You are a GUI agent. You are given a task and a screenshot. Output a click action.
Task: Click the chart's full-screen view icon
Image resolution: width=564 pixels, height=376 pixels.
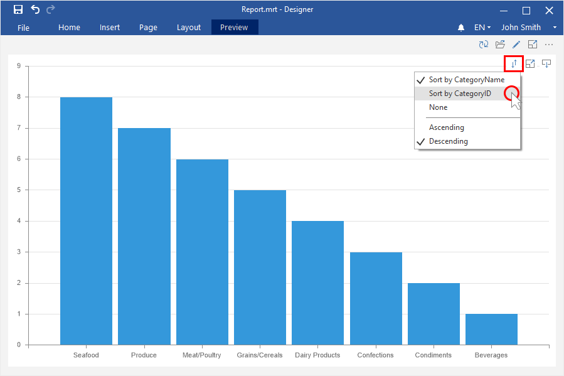530,63
